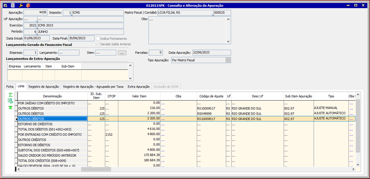
Task: Toggle the Indica Fechamento checkbox
Action: tap(99, 39)
